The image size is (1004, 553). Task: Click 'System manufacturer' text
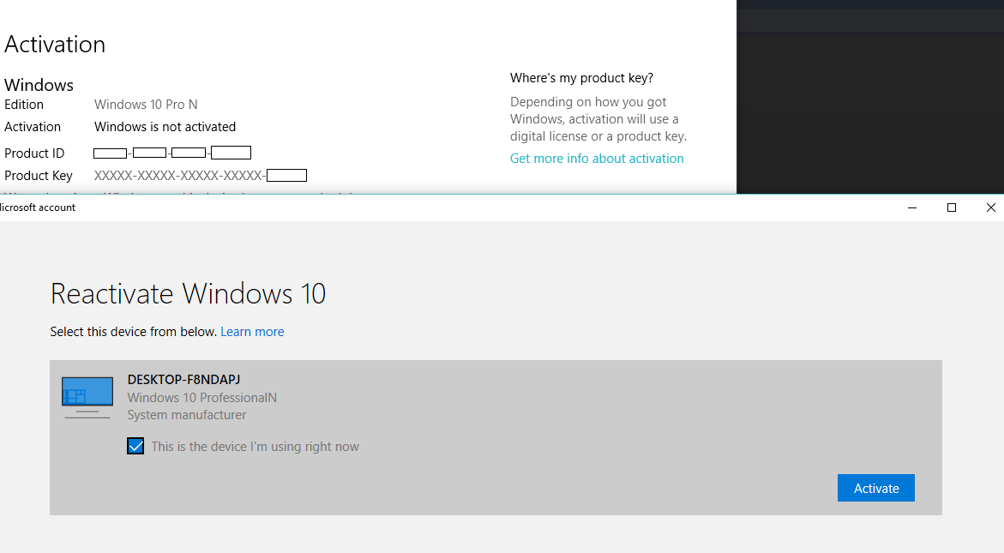pos(186,415)
